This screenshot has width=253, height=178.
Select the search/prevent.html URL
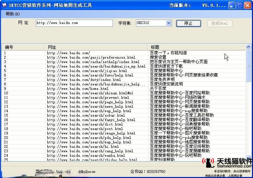[x=88, y=97]
